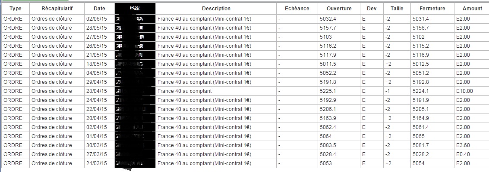Click the closing value 5224.1
The height and width of the screenshot is (172, 489).
(x=420, y=91)
